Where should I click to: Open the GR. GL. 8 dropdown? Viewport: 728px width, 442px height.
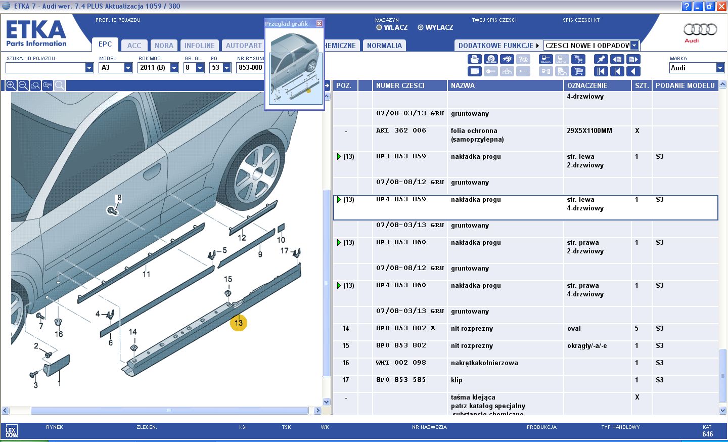pos(200,68)
